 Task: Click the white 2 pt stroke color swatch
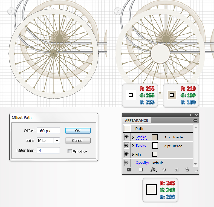155,146
